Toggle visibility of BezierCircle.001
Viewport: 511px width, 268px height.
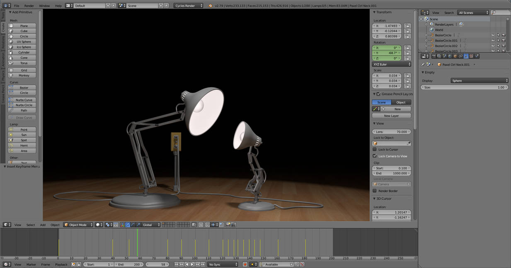(x=493, y=41)
